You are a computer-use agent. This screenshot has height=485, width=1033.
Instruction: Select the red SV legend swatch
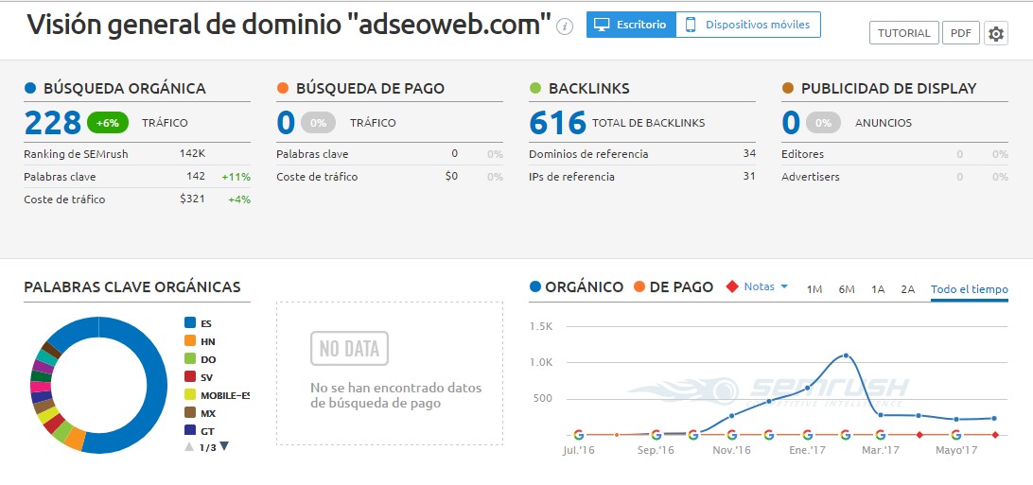190,376
